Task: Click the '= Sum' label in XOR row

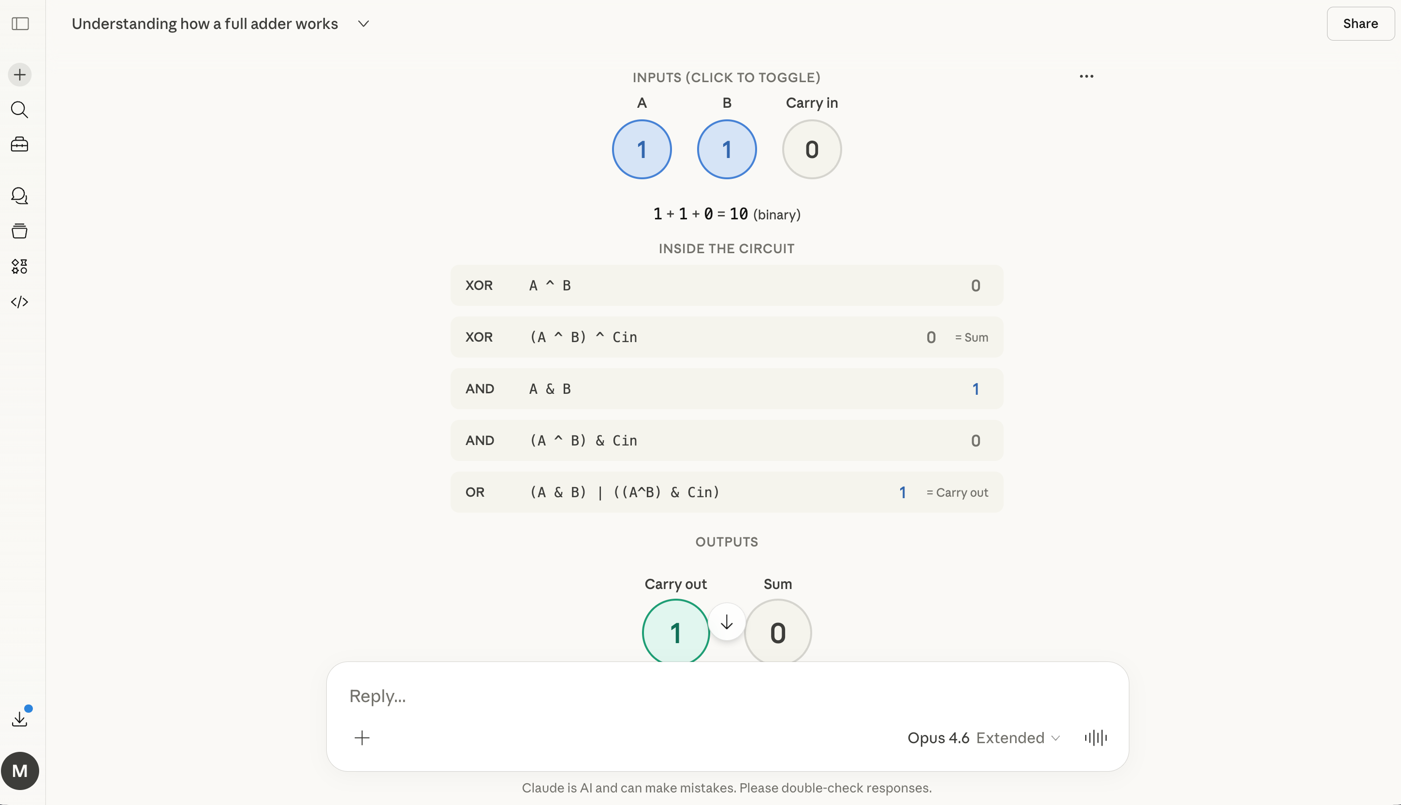Action: [972, 337]
